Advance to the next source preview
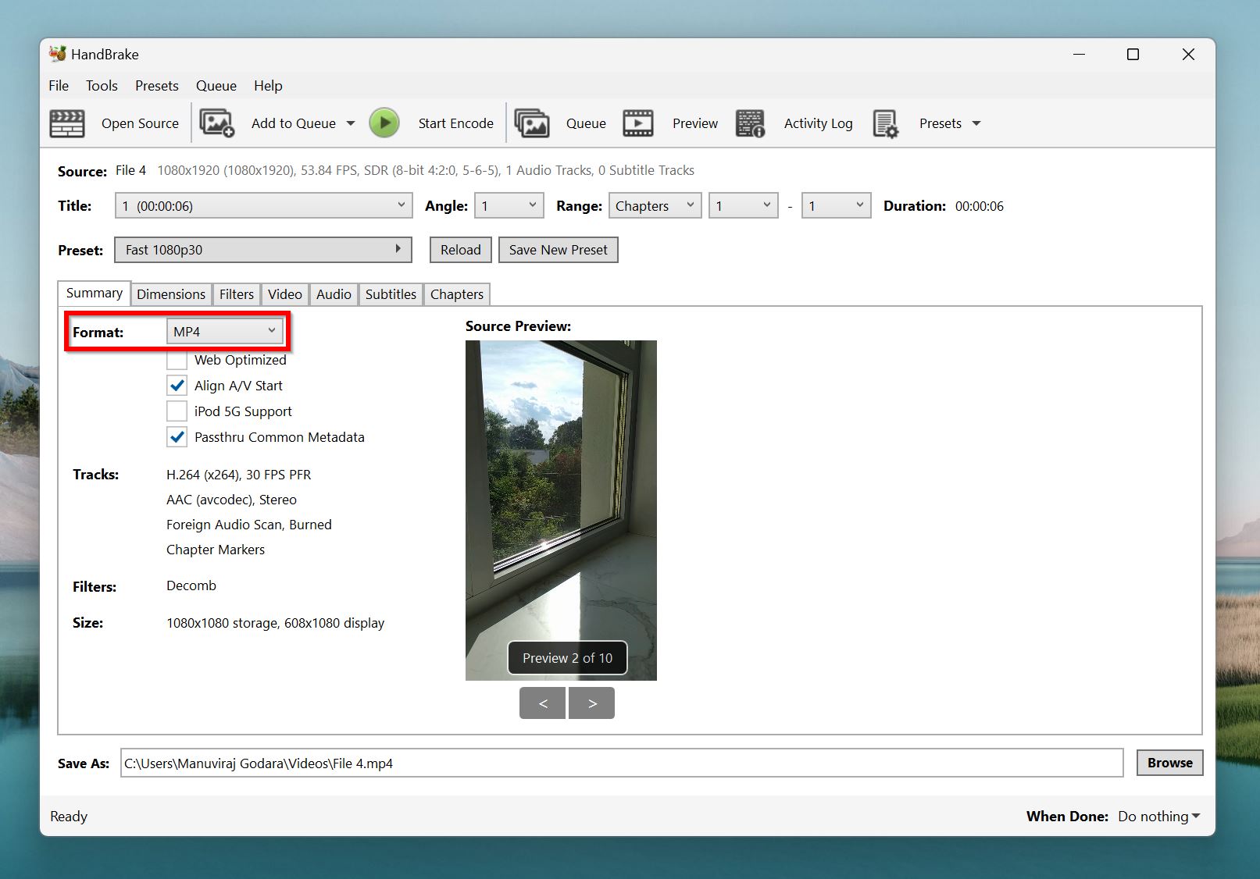Image resolution: width=1260 pixels, height=879 pixels. click(x=591, y=703)
